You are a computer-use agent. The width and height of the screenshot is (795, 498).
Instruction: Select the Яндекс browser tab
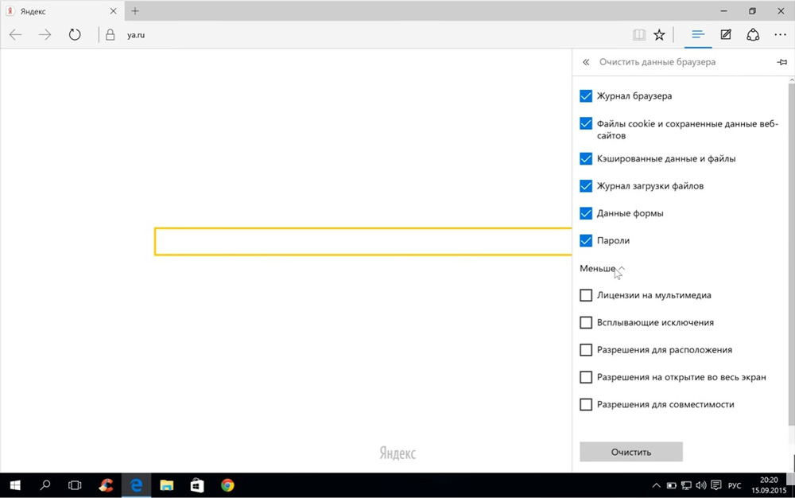[x=56, y=11]
